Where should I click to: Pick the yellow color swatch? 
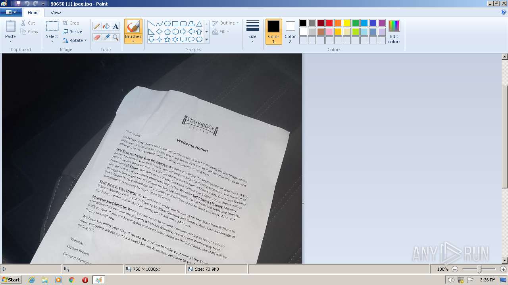346,23
